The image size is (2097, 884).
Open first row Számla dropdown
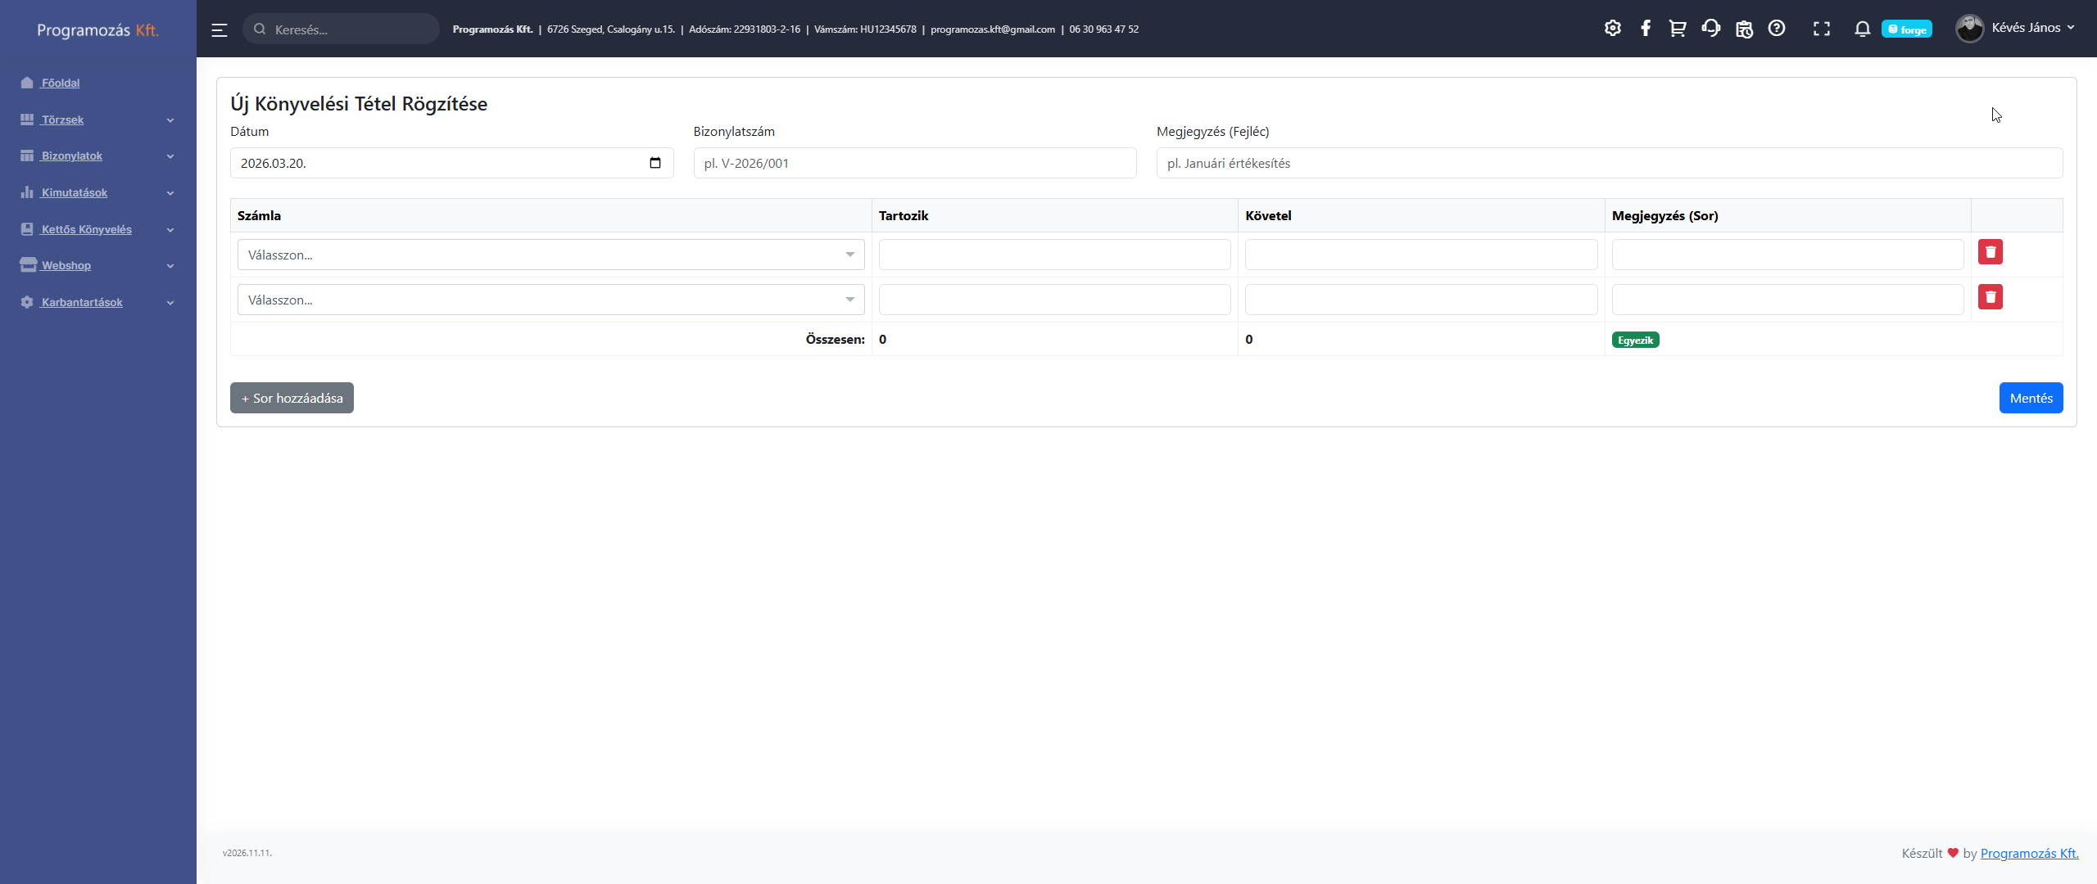click(550, 255)
